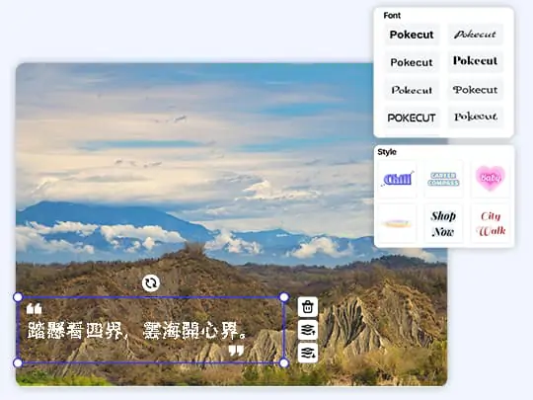Delete the text box with the trash icon
The image size is (533, 400).
pos(308,307)
